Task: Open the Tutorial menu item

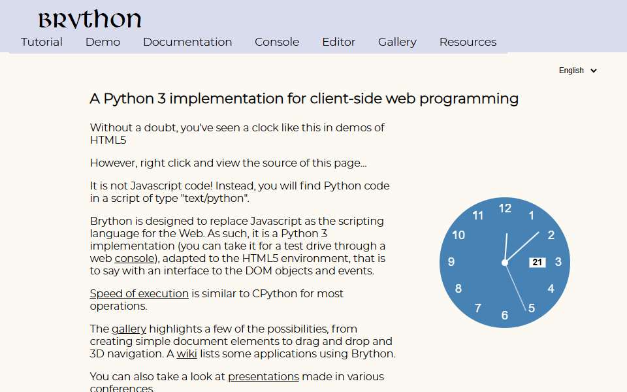Action: [42, 42]
